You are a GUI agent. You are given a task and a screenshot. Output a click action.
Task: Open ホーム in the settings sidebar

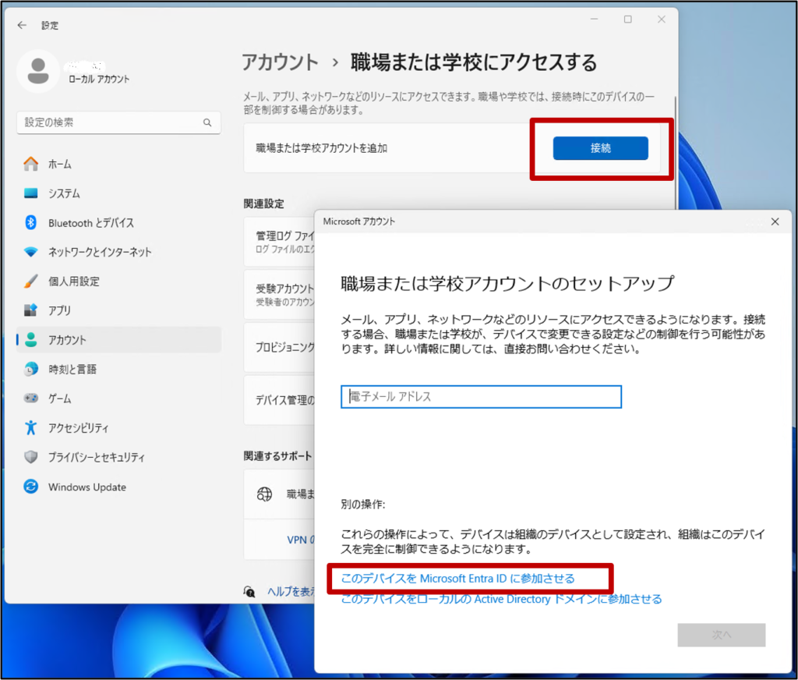(x=118, y=164)
